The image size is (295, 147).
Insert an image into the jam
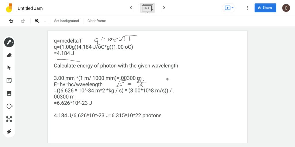9,93
